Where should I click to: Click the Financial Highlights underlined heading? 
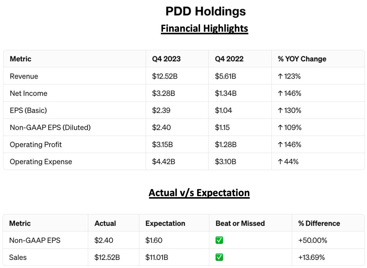204,29
